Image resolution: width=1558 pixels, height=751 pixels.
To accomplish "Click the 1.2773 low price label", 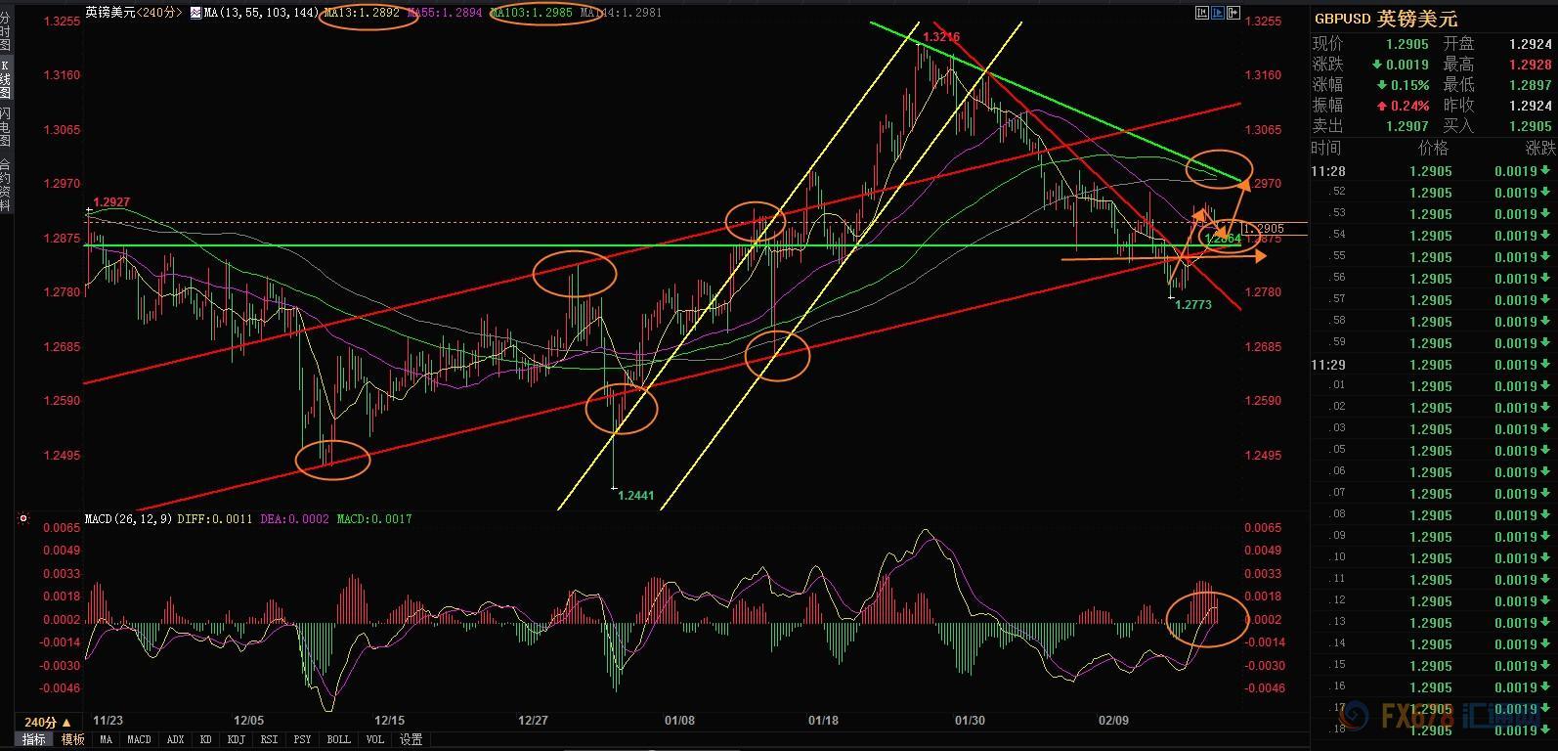I will (x=1192, y=305).
